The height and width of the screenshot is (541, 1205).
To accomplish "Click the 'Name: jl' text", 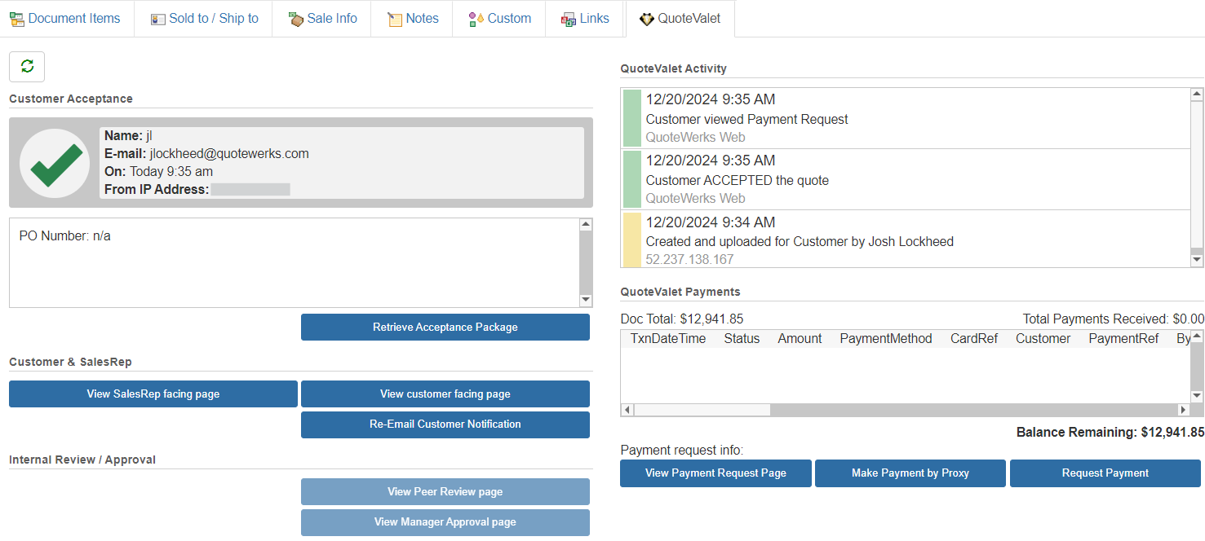I will [128, 136].
